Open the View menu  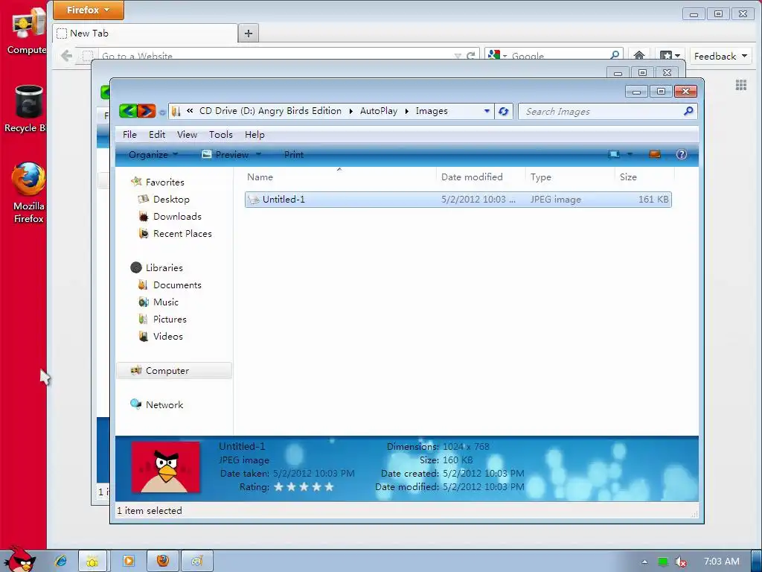pyautogui.click(x=187, y=135)
